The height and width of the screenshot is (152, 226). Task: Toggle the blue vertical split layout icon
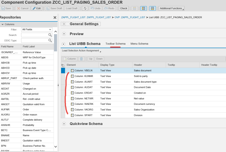[144, 8]
